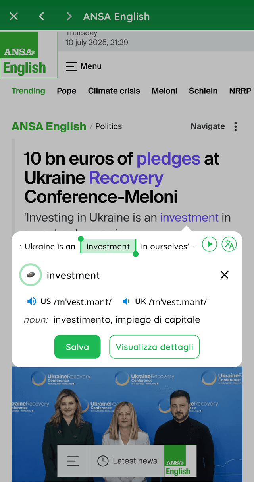
Task: Tap the round word image icon
Action: (31, 275)
